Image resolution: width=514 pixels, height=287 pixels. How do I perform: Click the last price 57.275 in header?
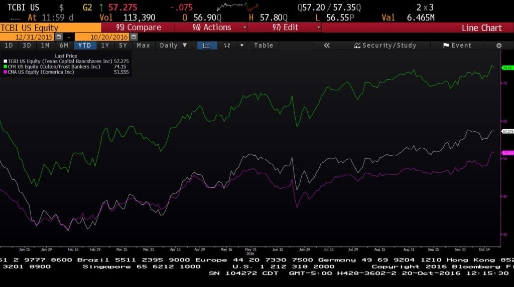coord(122,7)
